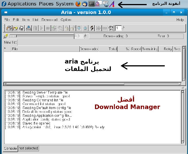Sort by the Total column header

[x=108, y=49]
